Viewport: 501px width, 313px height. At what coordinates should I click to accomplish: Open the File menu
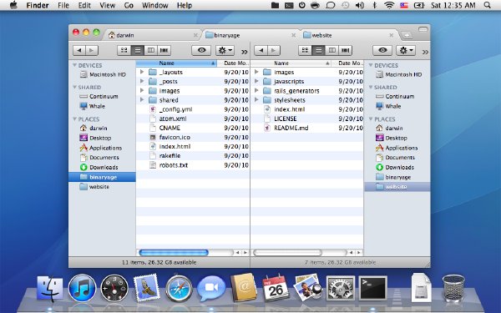click(x=63, y=5)
